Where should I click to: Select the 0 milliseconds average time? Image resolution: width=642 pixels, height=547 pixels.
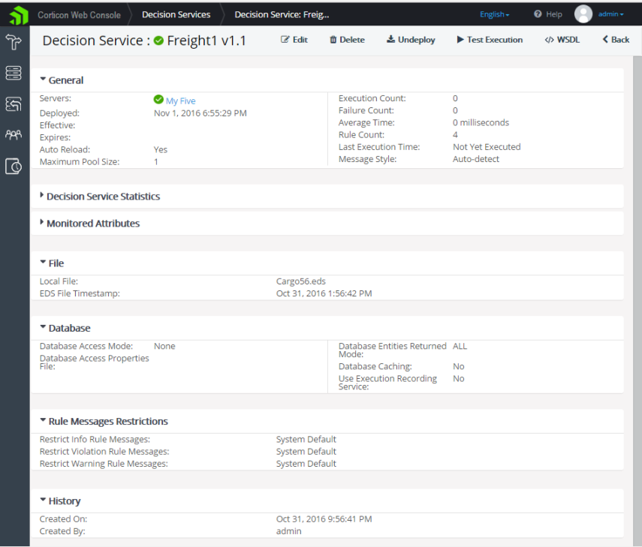click(481, 123)
